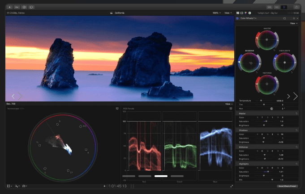Click the Master wheel gray brightness arc

coord(277,40)
